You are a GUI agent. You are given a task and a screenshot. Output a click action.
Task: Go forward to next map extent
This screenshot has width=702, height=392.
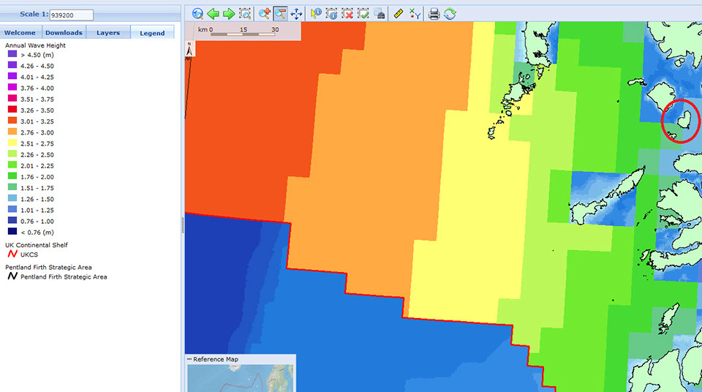(x=228, y=13)
